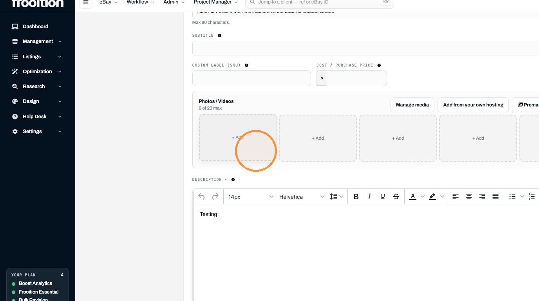This screenshot has height=301, width=539.
Task: Apply underline formatting
Action: (383, 196)
